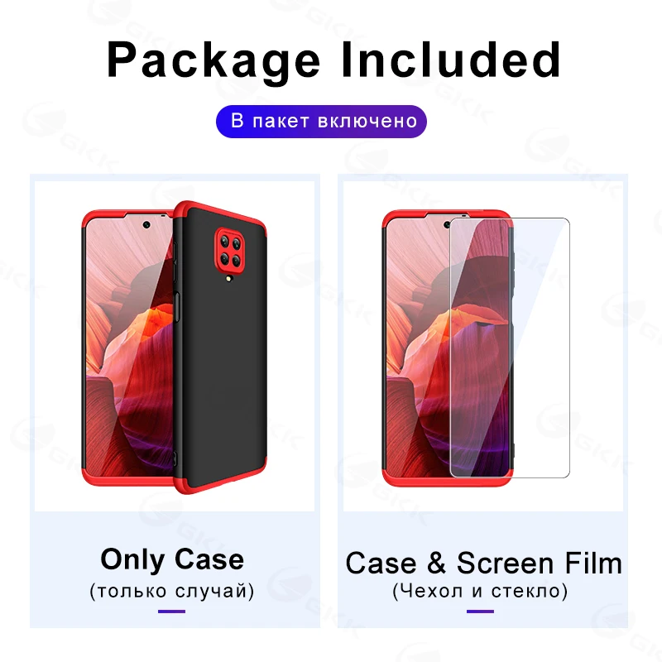The height and width of the screenshot is (662, 662).
Task: Click the purple underline below 'Case & Screen Film'
Action: 480,612
